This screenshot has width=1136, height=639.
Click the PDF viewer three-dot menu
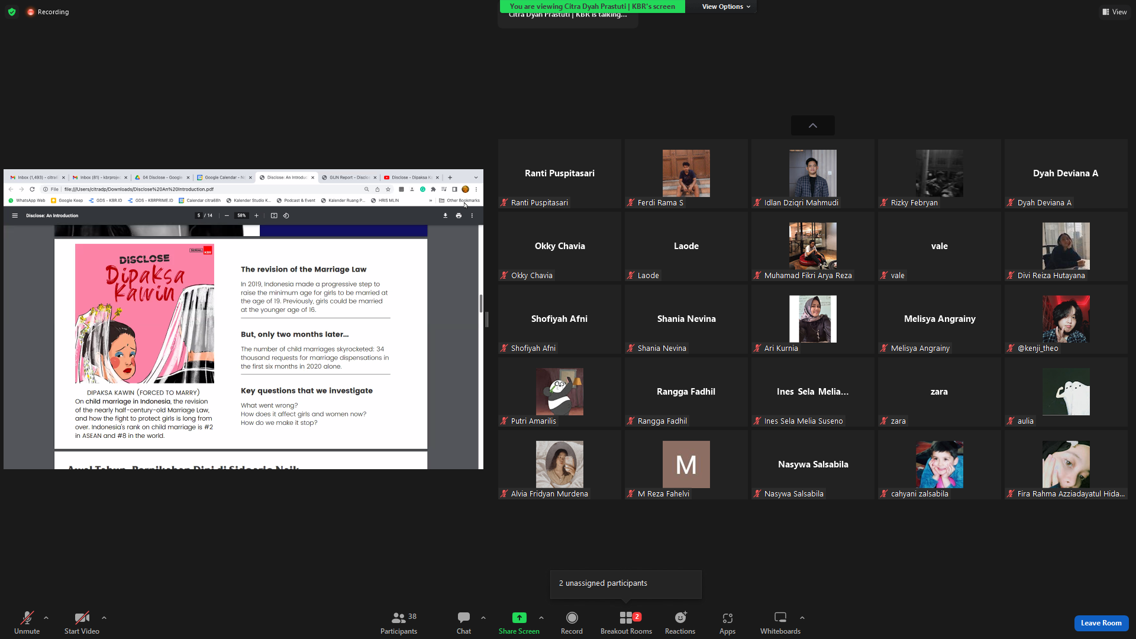pos(472,216)
